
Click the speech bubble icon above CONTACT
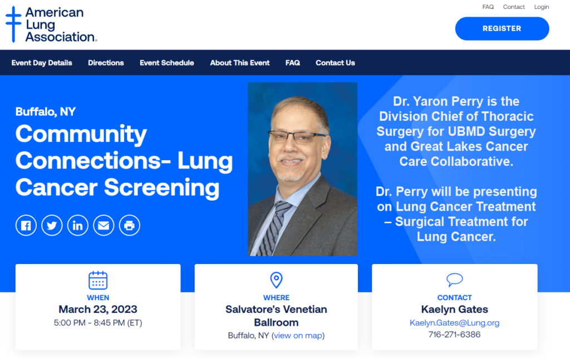pyautogui.click(x=454, y=280)
